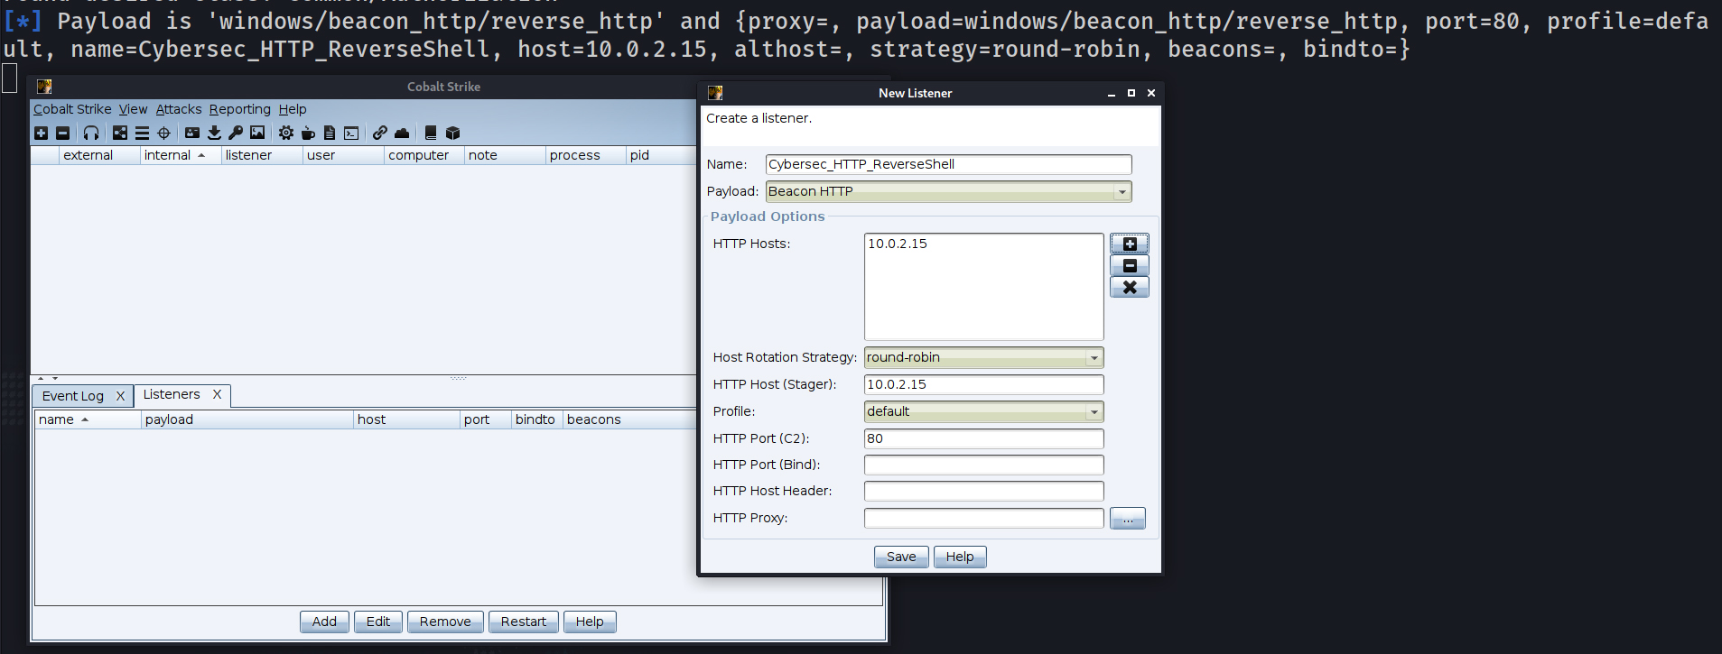
Task: Clear HTTP Hosts with the X button
Action: (x=1129, y=287)
